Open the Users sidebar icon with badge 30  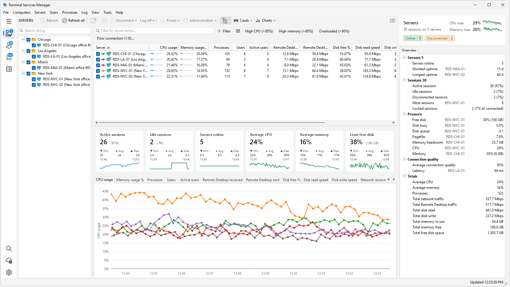click(x=9, y=45)
